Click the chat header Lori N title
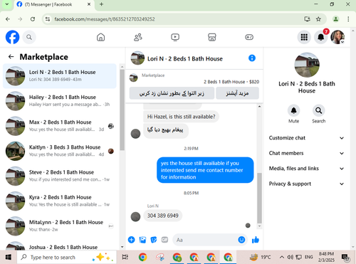 click(x=185, y=59)
